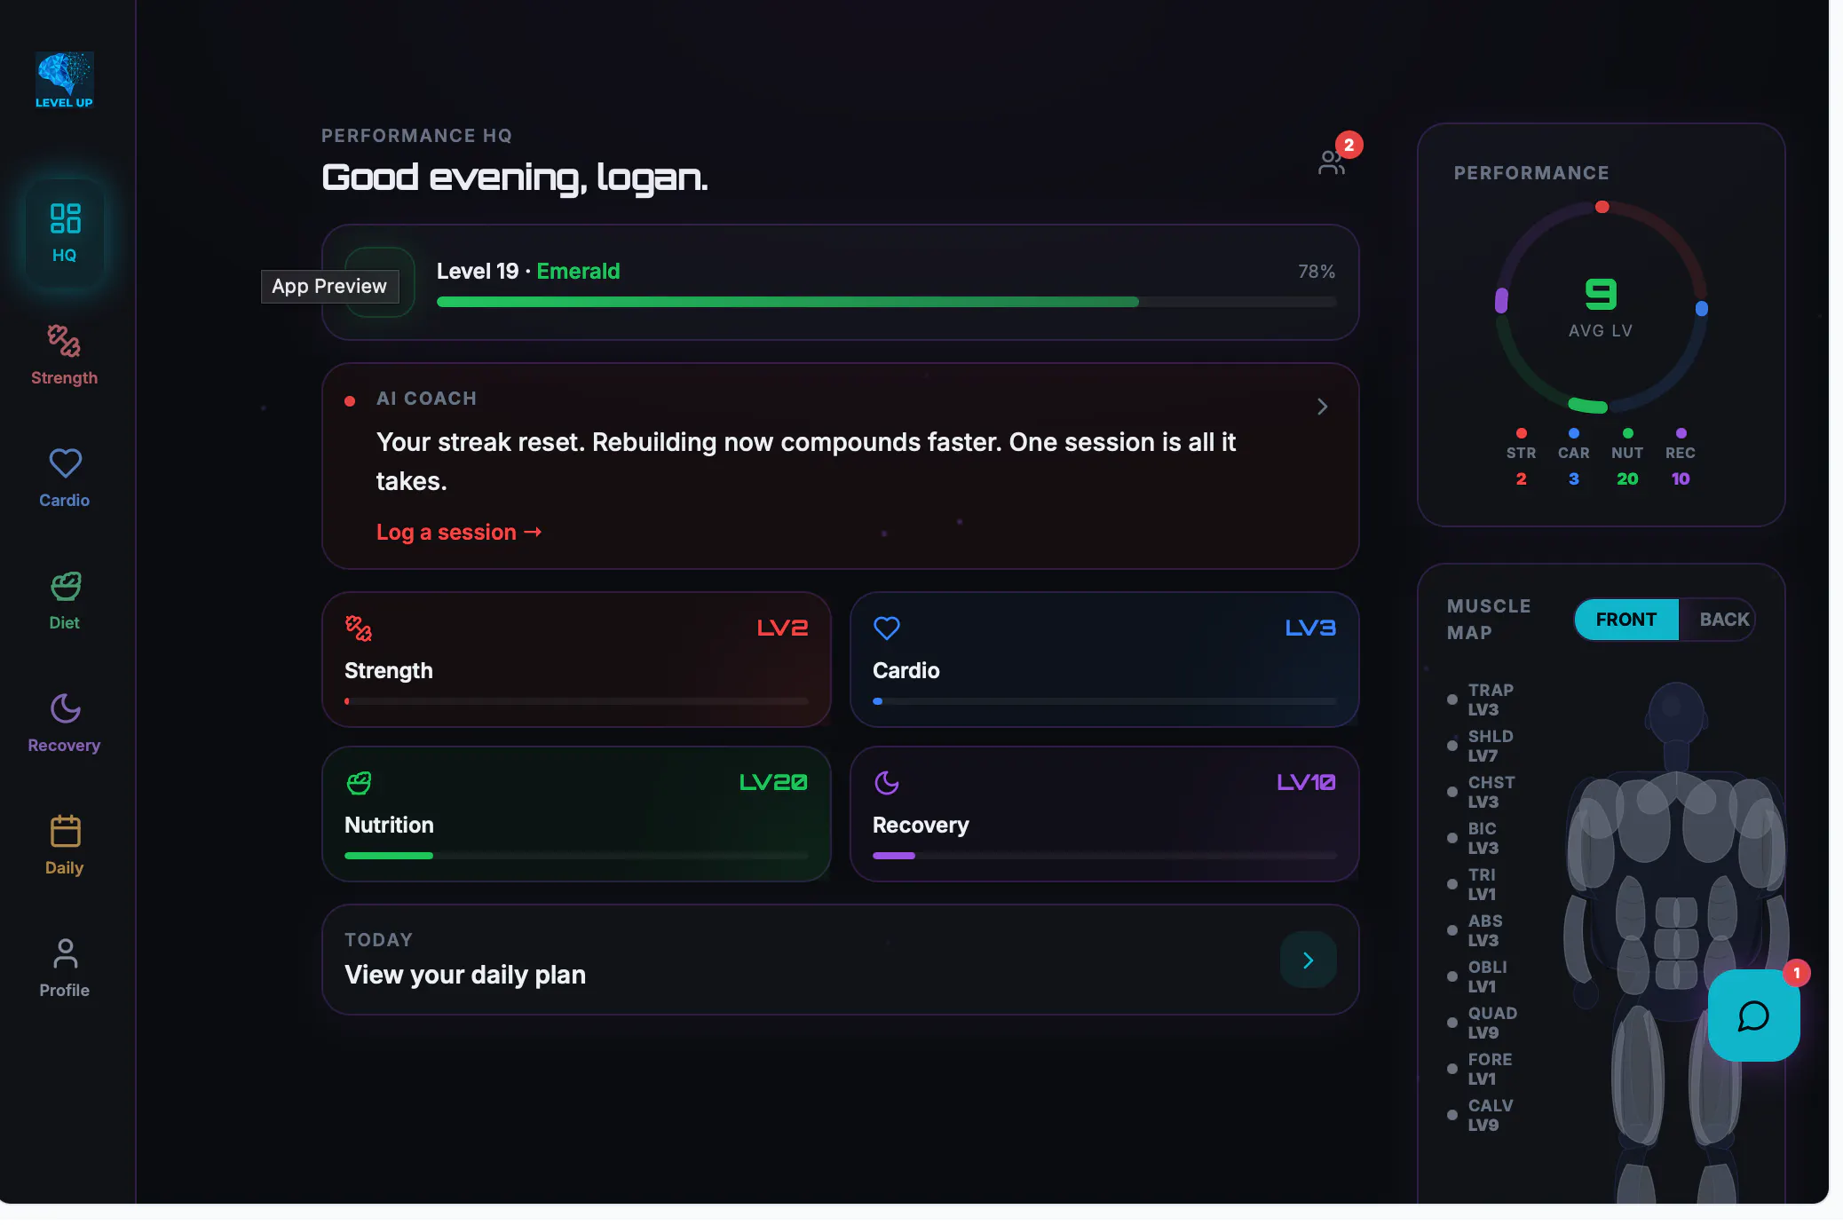
Task: Click the Log a session link
Action: coord(459,533)
